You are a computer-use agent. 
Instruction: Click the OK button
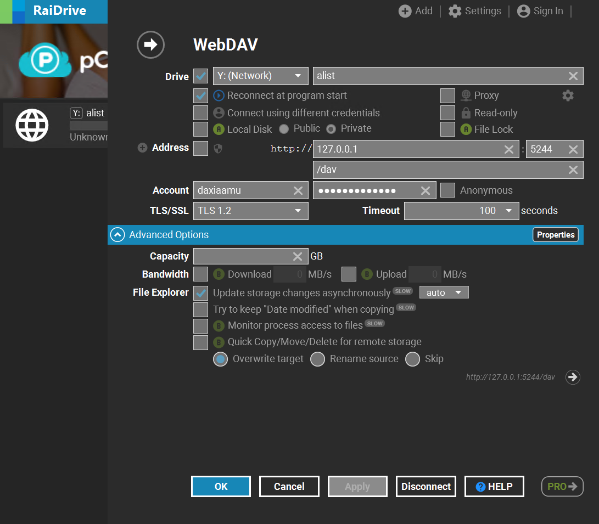click(221, 487)
